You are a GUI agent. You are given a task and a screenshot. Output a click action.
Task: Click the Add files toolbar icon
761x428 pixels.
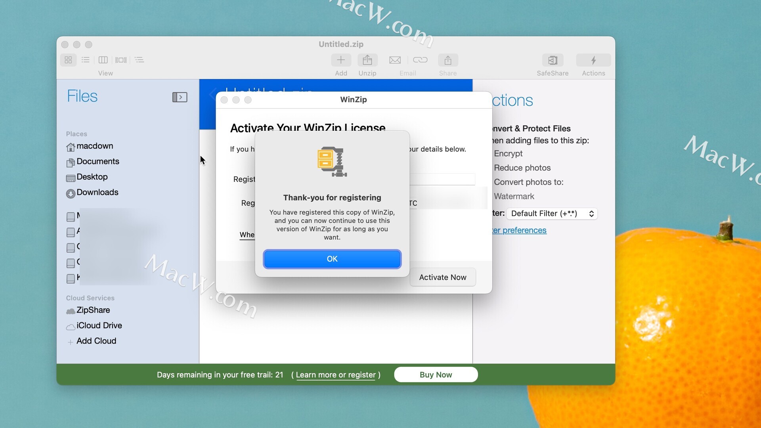tap(341, 60)
